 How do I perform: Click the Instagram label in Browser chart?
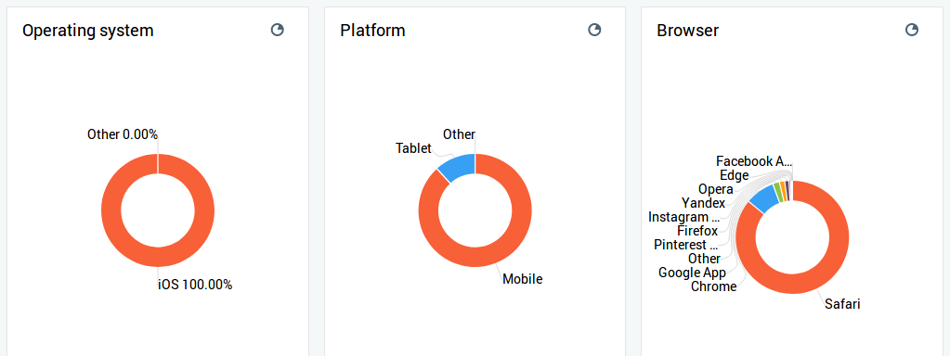[684, 217]
